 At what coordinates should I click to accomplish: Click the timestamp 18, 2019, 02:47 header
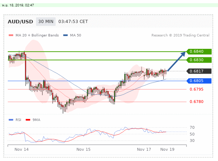(x=18, y=5)
